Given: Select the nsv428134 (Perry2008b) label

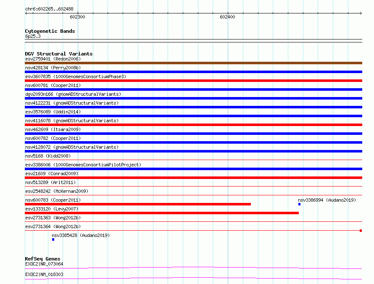Looking at the screenshot, I should click(x=53, y=68).
